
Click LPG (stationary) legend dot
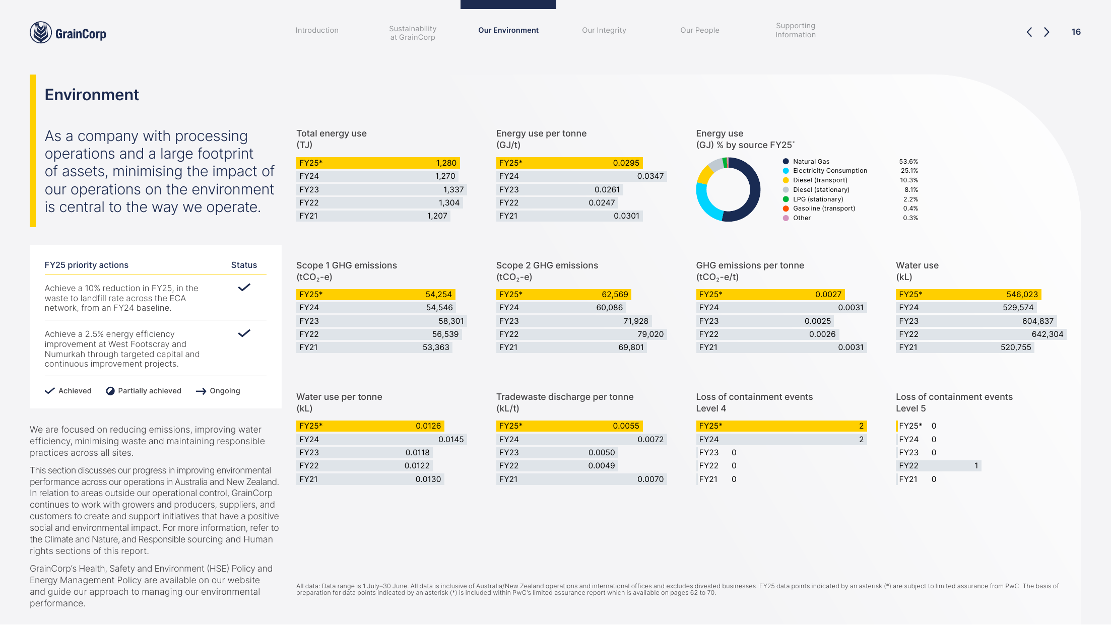786,199
